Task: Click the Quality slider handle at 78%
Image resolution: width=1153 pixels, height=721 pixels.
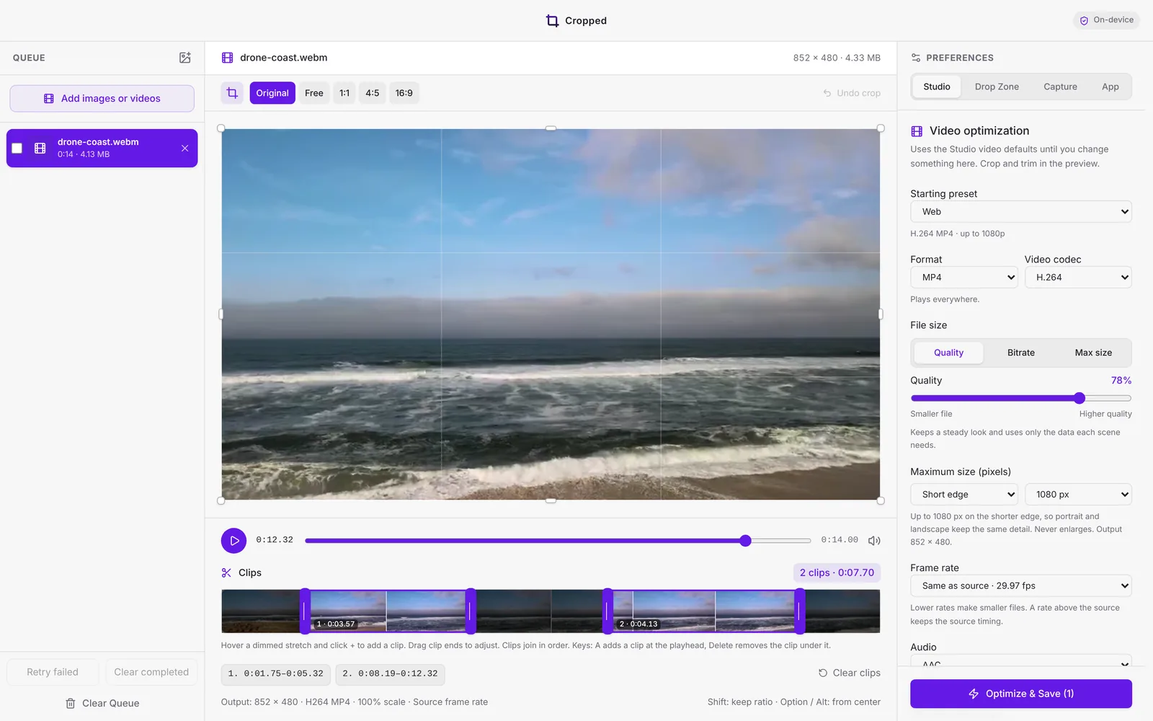Action: pos(1079,398)
